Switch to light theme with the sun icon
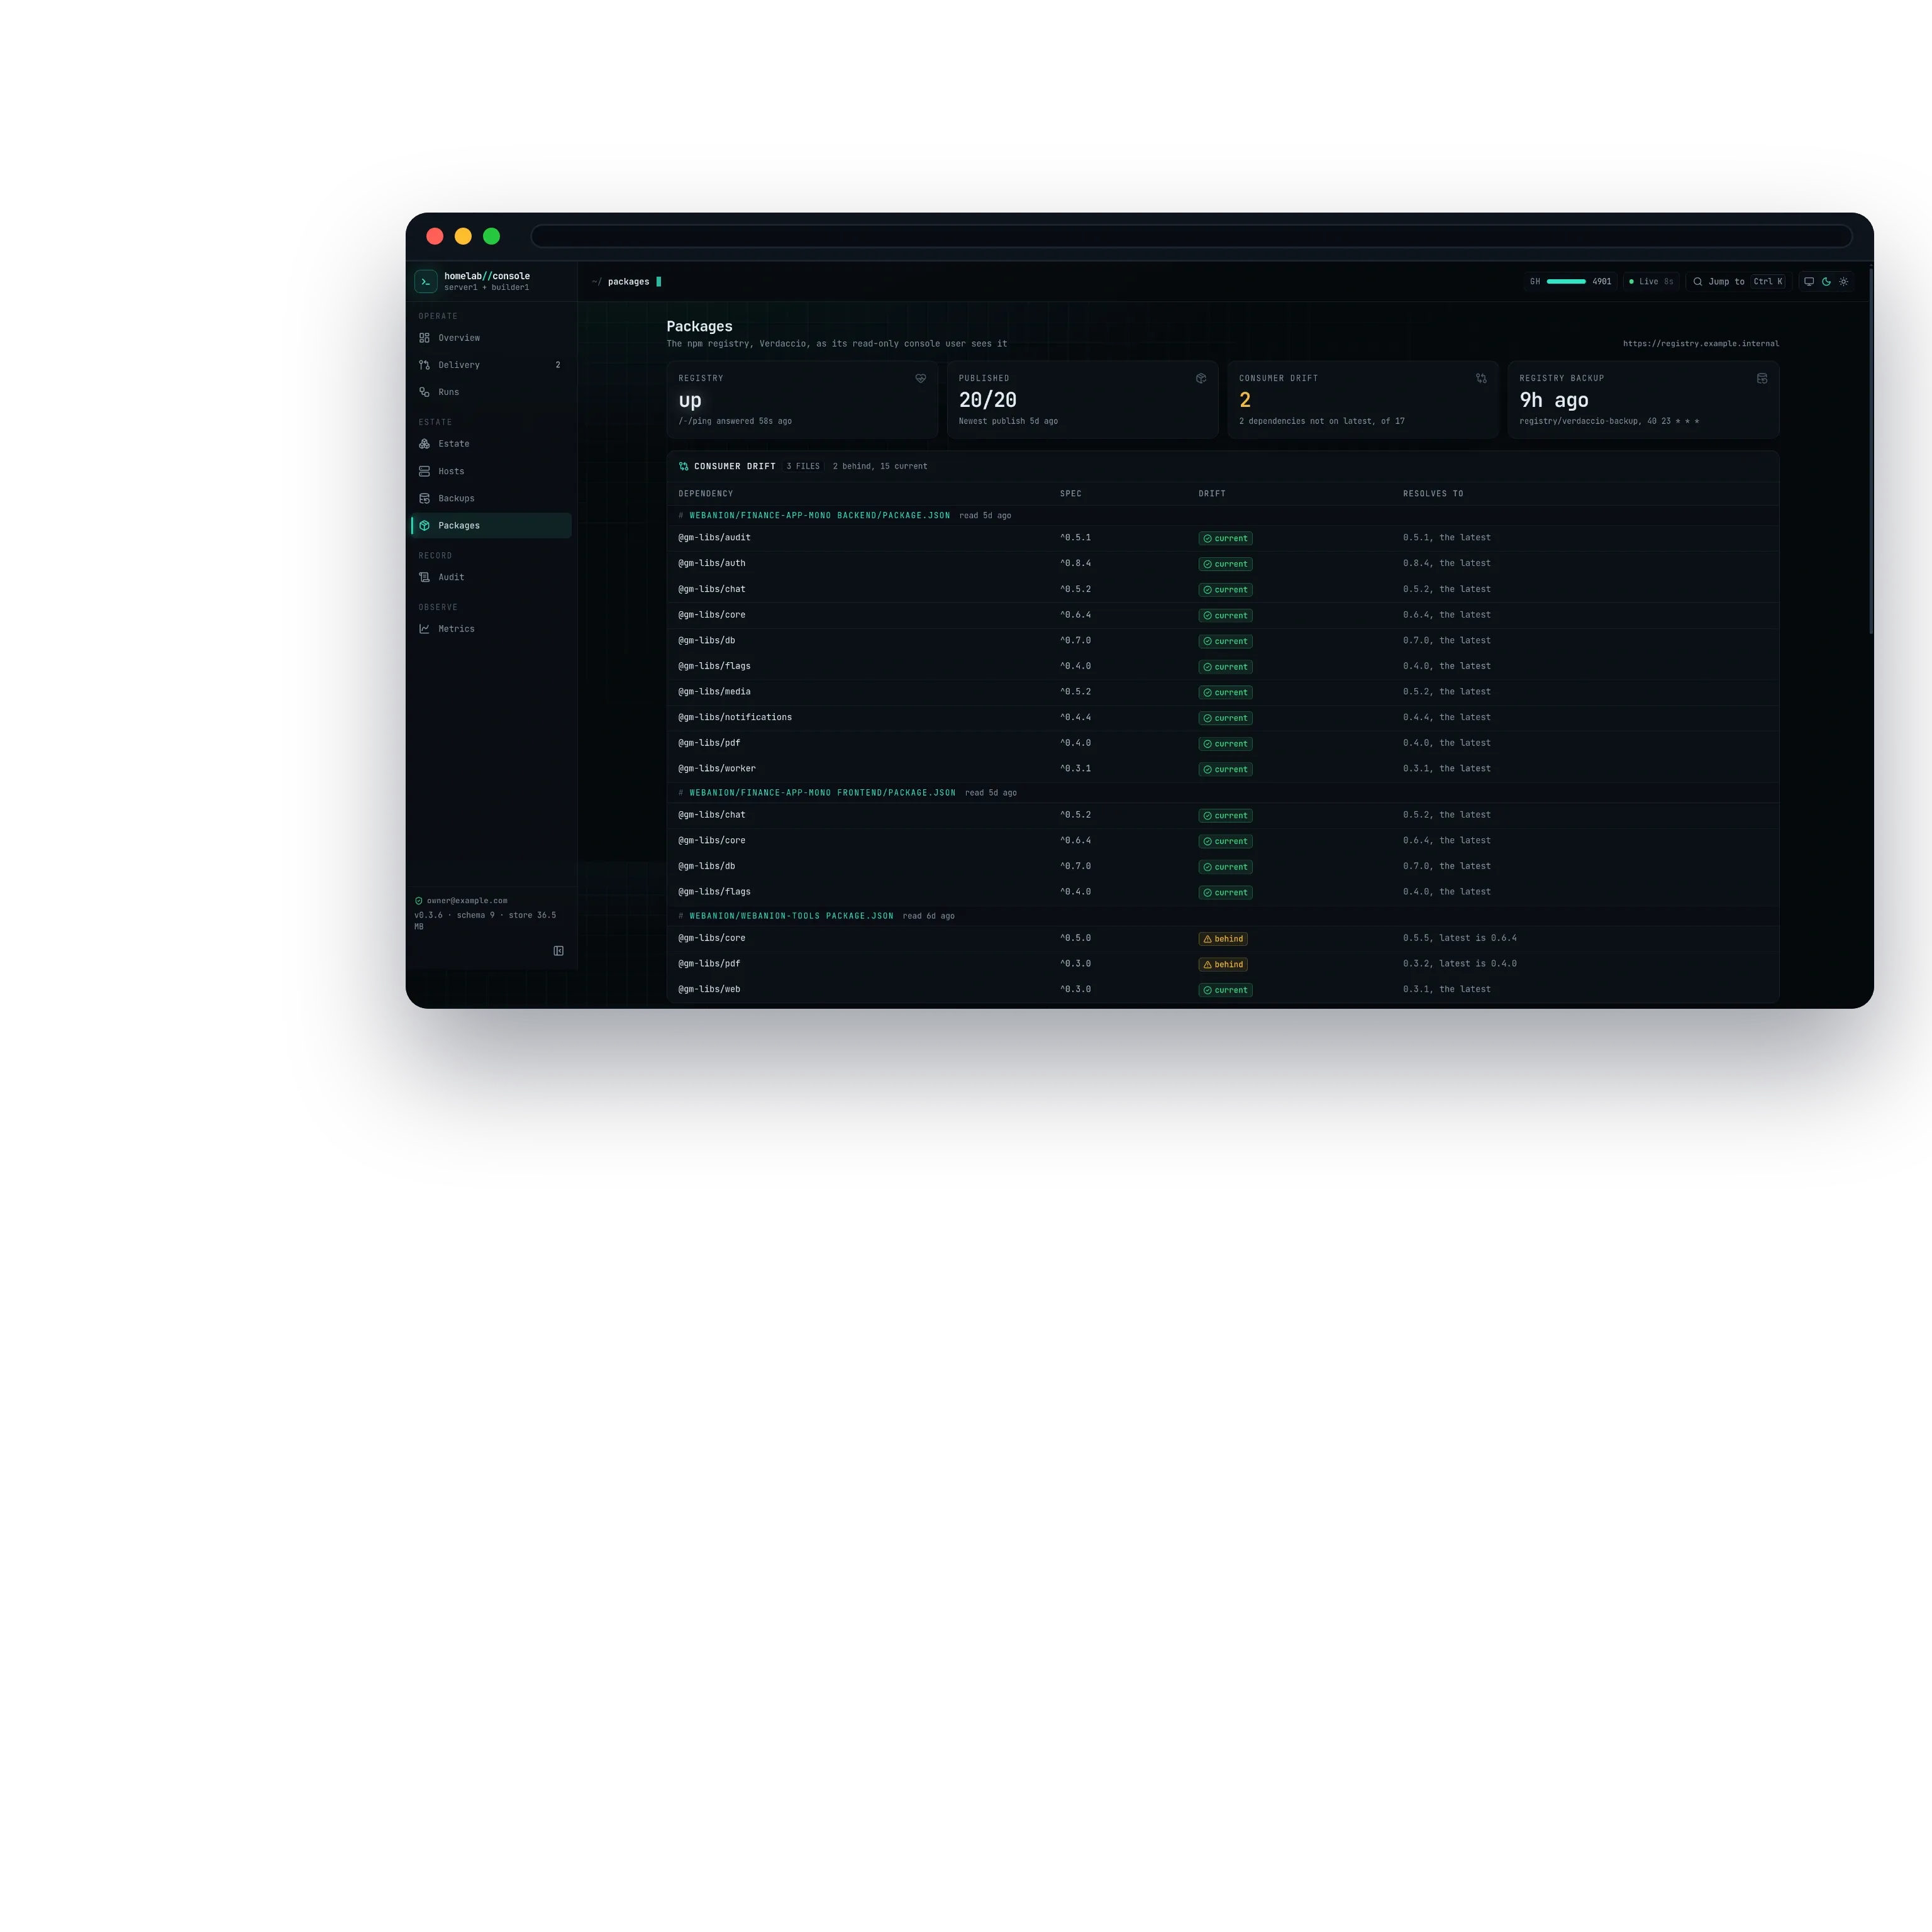1932x1932 pixels. pos(1844,282)
